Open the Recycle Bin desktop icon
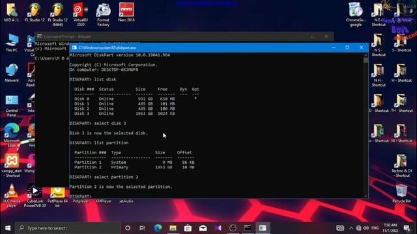417x234 pixels. (x=401, y=194)
